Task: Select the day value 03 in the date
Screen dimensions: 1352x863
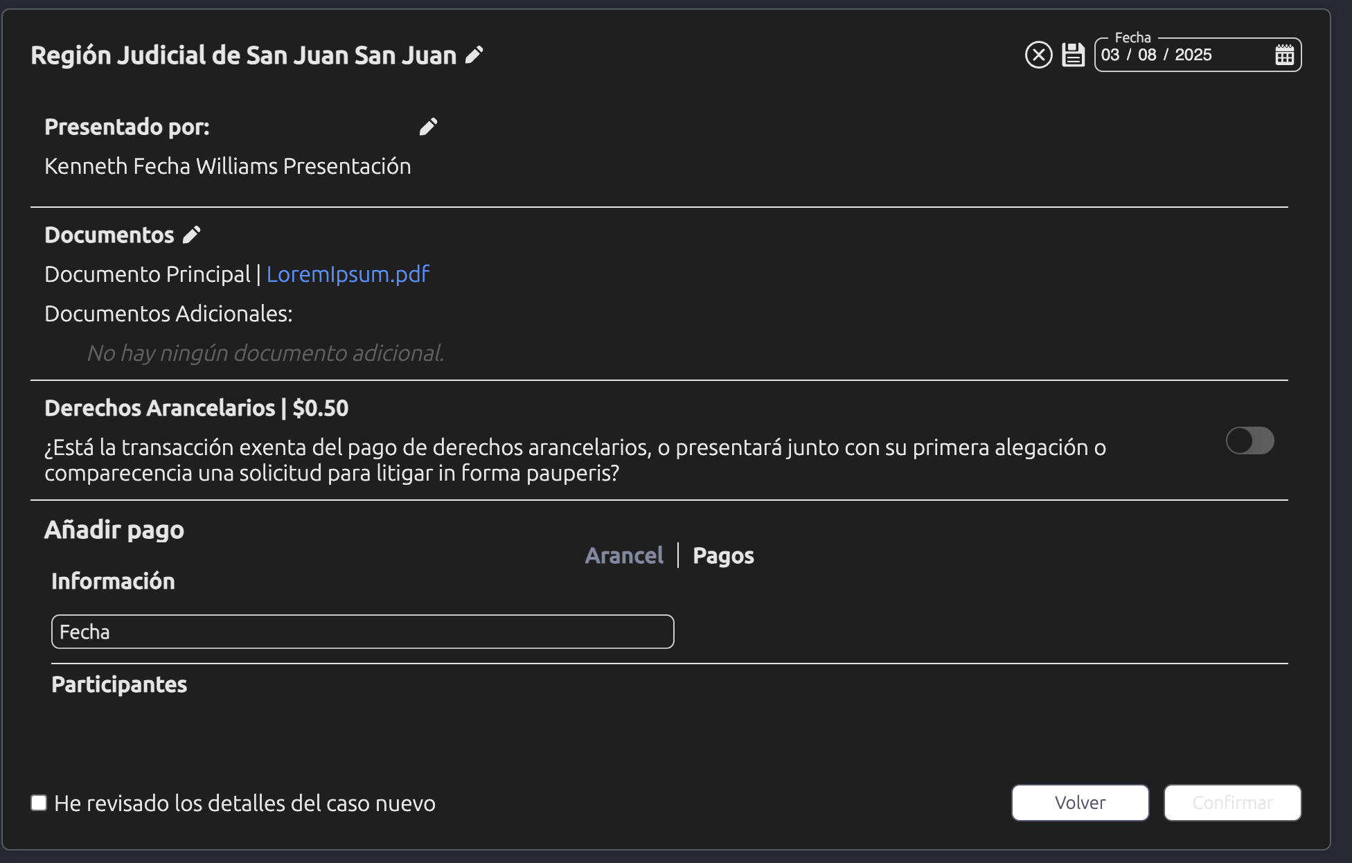Action: coord(1110,55)
